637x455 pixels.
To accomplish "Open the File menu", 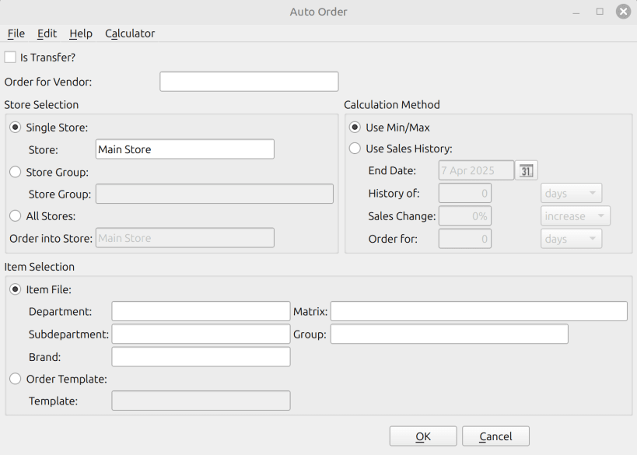I will click(x=16, y=33).
